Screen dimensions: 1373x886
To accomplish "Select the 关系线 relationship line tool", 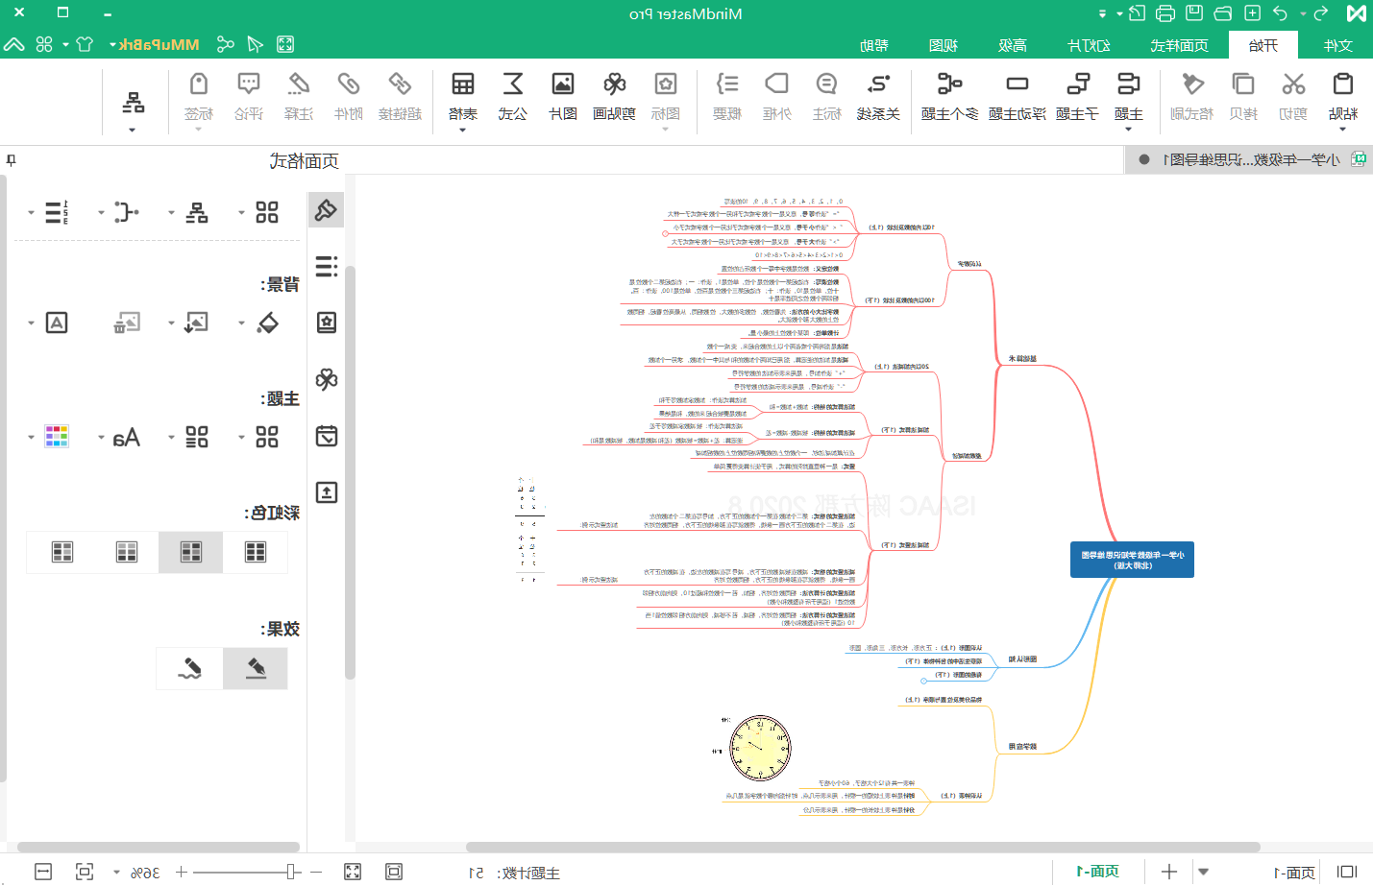I will pyautogui.click(x=878, y=97).
